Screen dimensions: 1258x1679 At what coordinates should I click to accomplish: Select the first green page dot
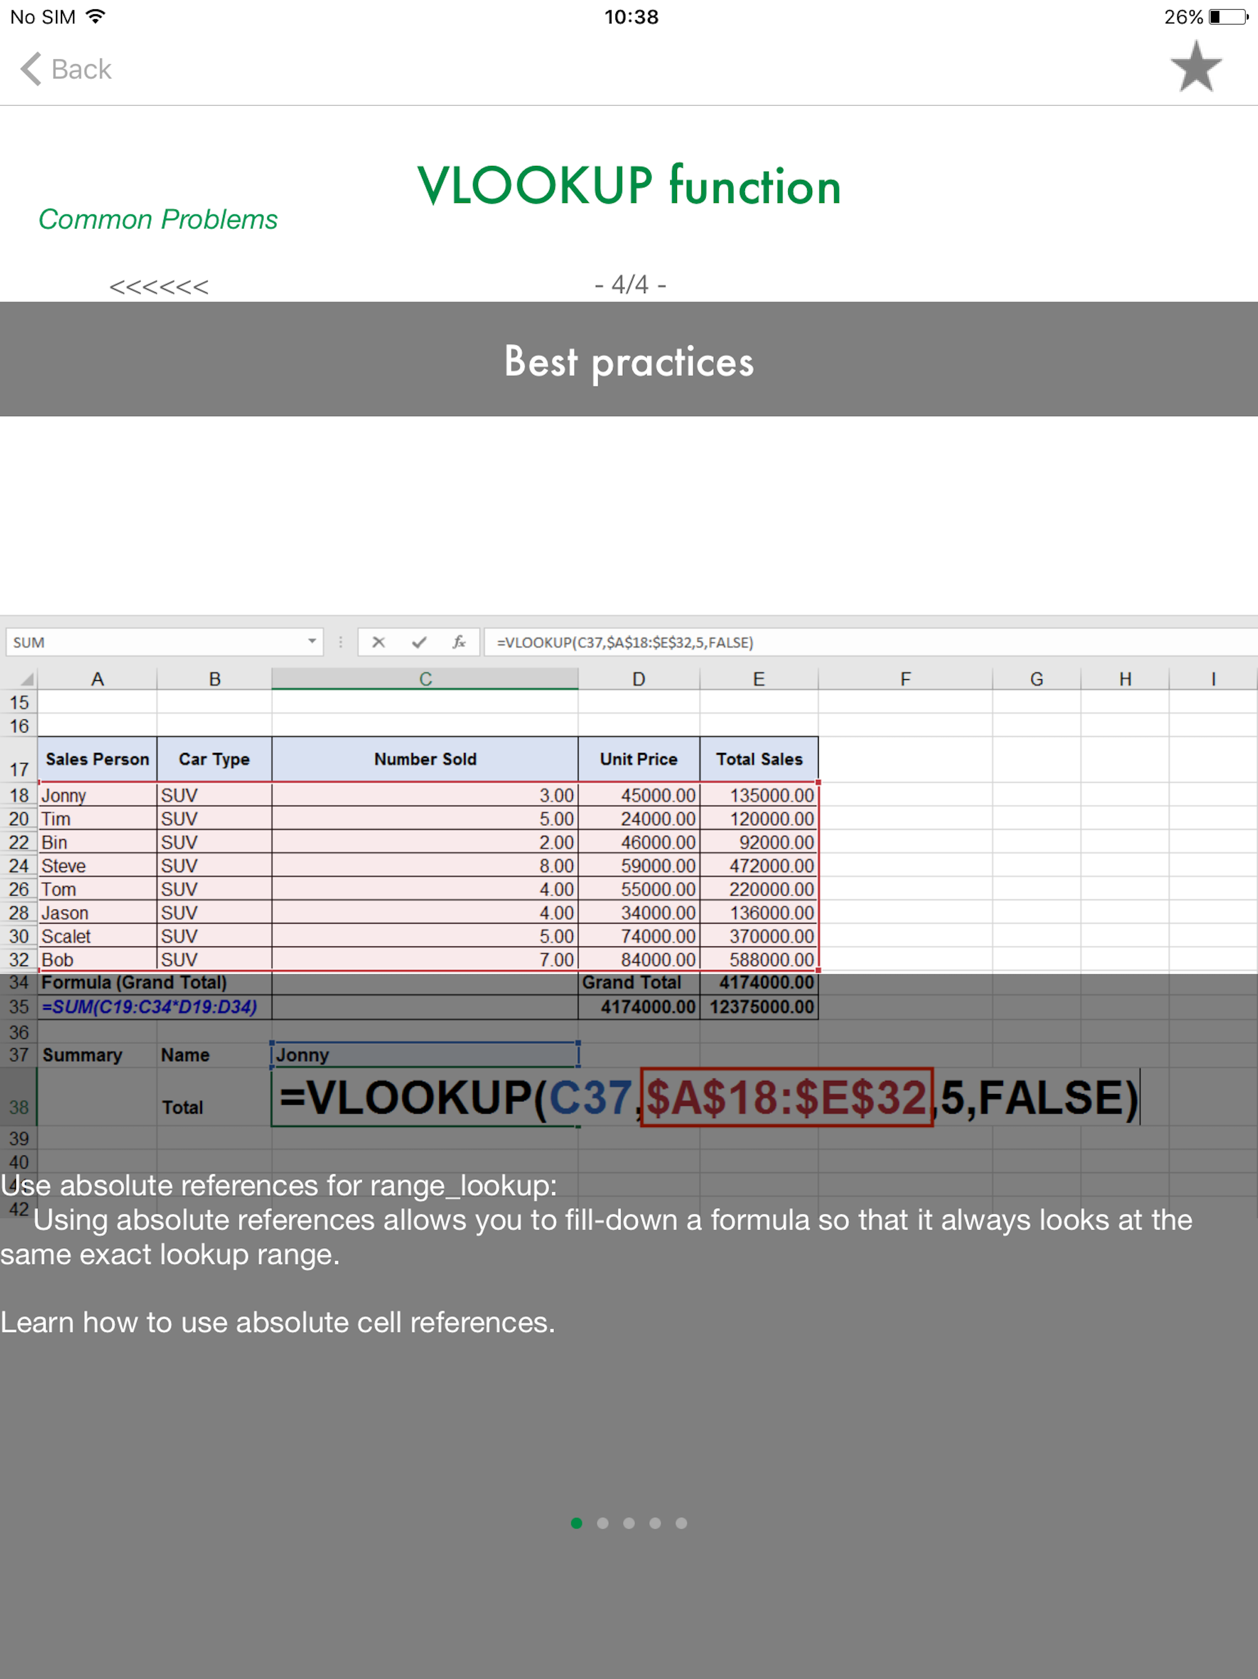click(x=577, y=1523)
